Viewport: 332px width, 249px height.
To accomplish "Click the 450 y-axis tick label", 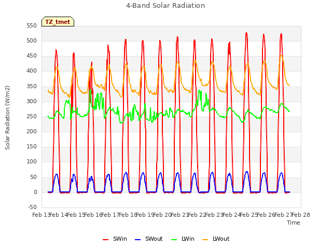I will [x=32, y=56].
